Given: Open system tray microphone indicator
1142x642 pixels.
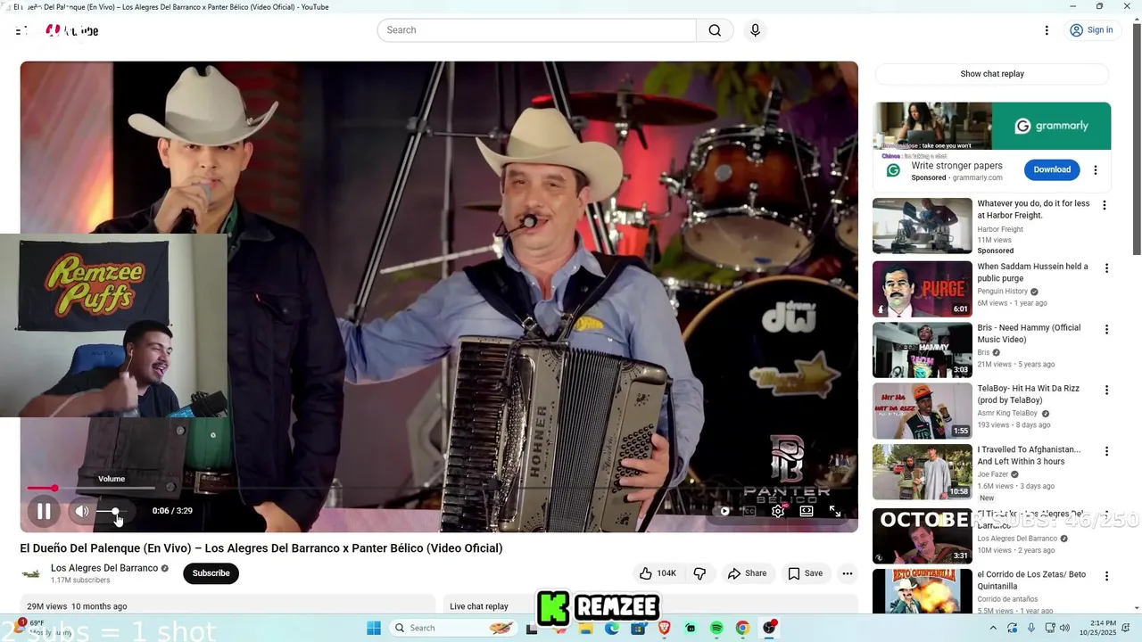Looking at the screenshot, I should [1031, 628].
